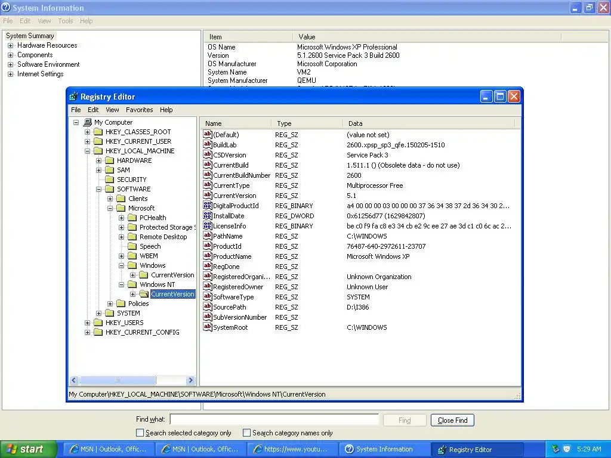Image resolution: width=611 pixels, height=458 pixels.
Task: Click the 'Unknown Organization' data value
Action: [379, 277]
